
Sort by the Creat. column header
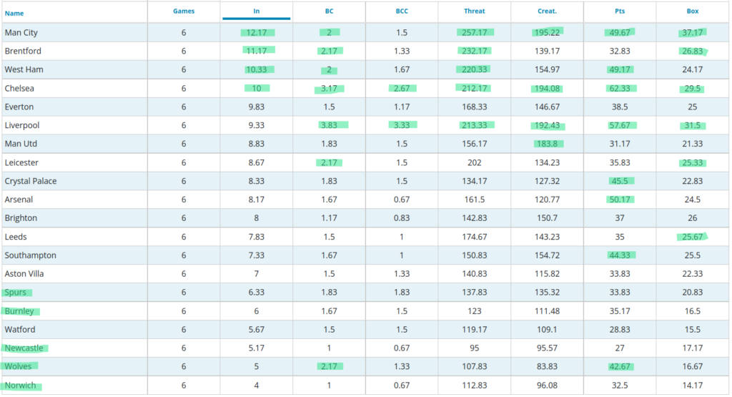coord(547,11)
